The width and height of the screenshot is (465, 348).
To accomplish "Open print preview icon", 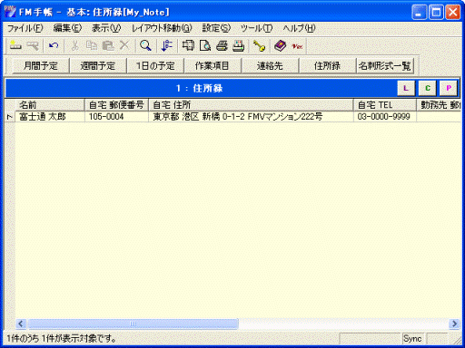I will (x=205, y=45).
